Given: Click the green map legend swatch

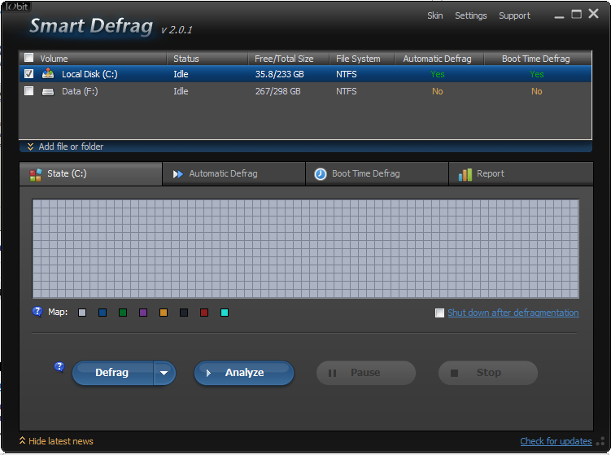Looking at the screenshot, I should [123, 313].
